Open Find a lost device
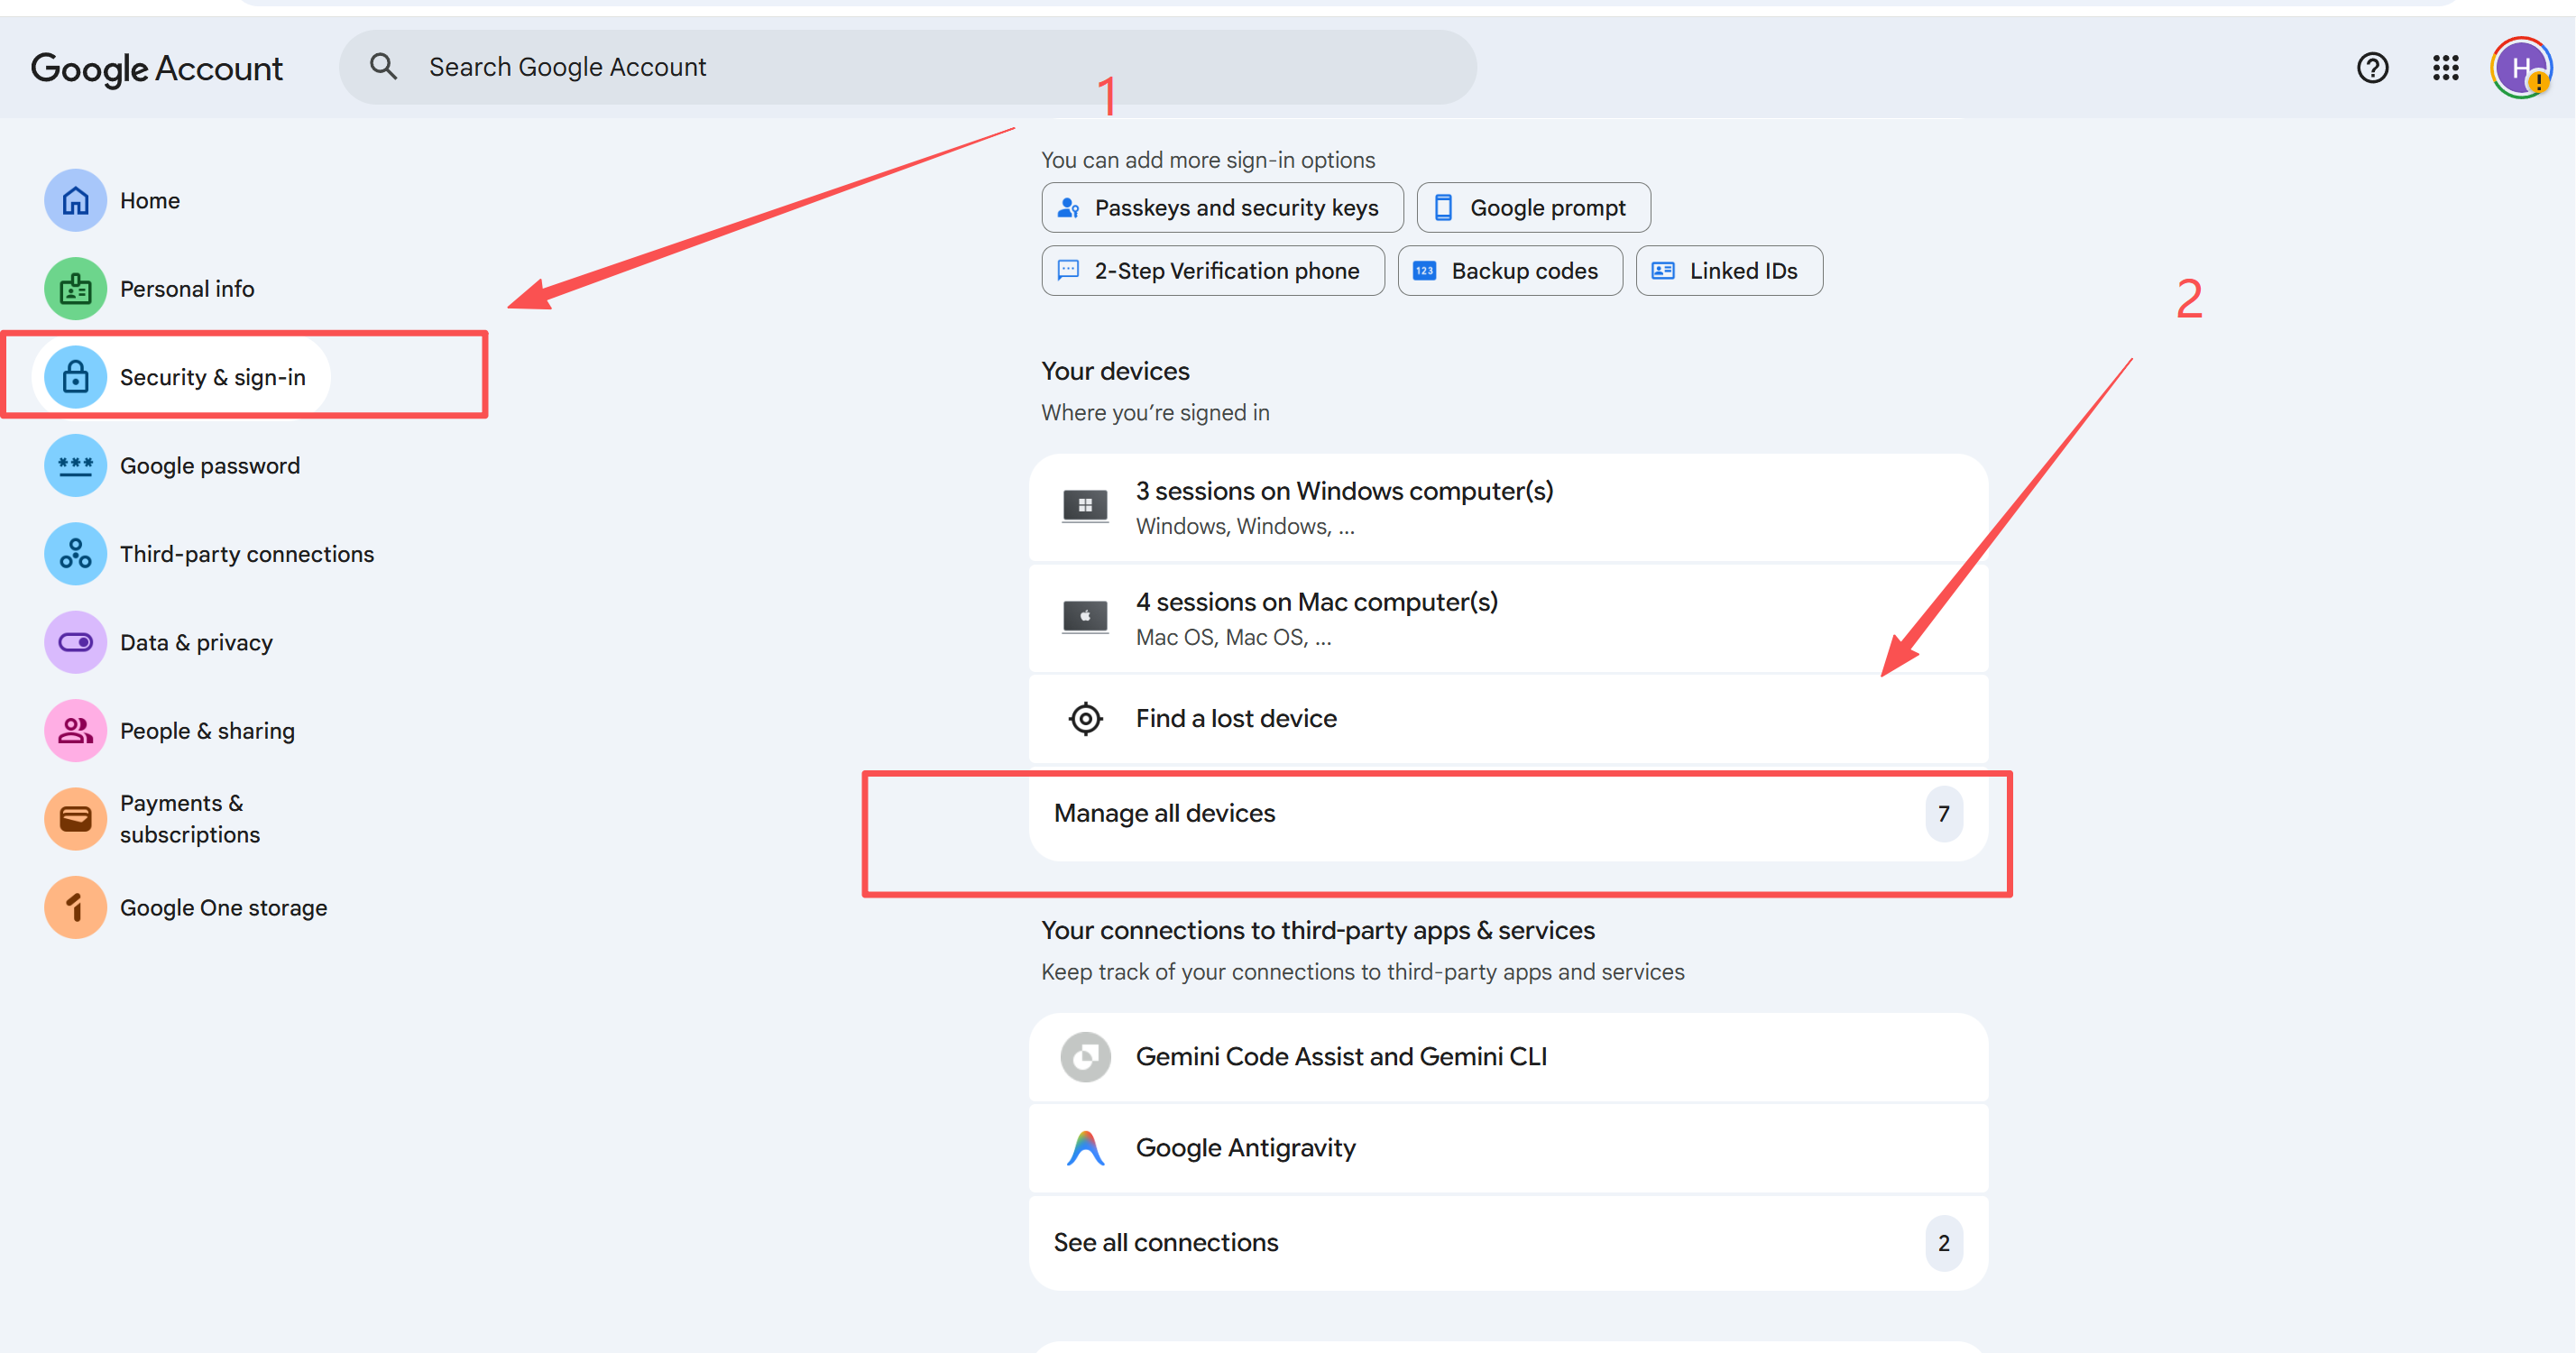 pyautogui.click(x=1508, y=719)
